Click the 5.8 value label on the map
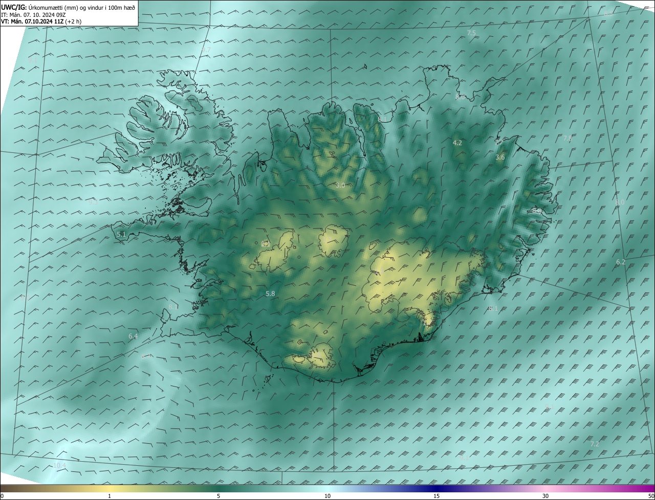This screenshot has width=655, height=500. pyautogui.click(x=270, y=294)
